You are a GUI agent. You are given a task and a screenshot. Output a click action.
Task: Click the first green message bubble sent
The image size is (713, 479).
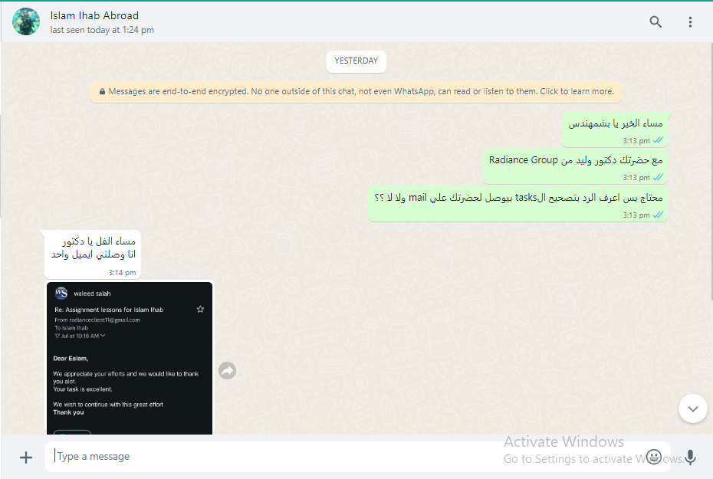[x=615, y=130]
